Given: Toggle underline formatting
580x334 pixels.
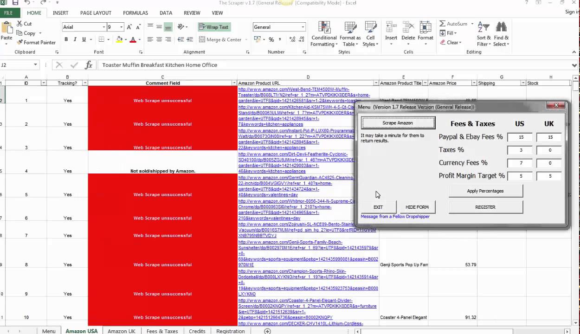Looking at the screenshot, I should (x=84, y=39).
